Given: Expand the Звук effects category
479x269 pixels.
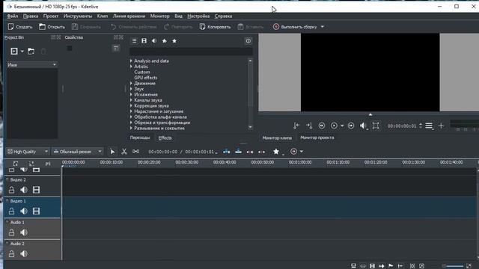Looking at the screenshot, I should tap(131, 89).
